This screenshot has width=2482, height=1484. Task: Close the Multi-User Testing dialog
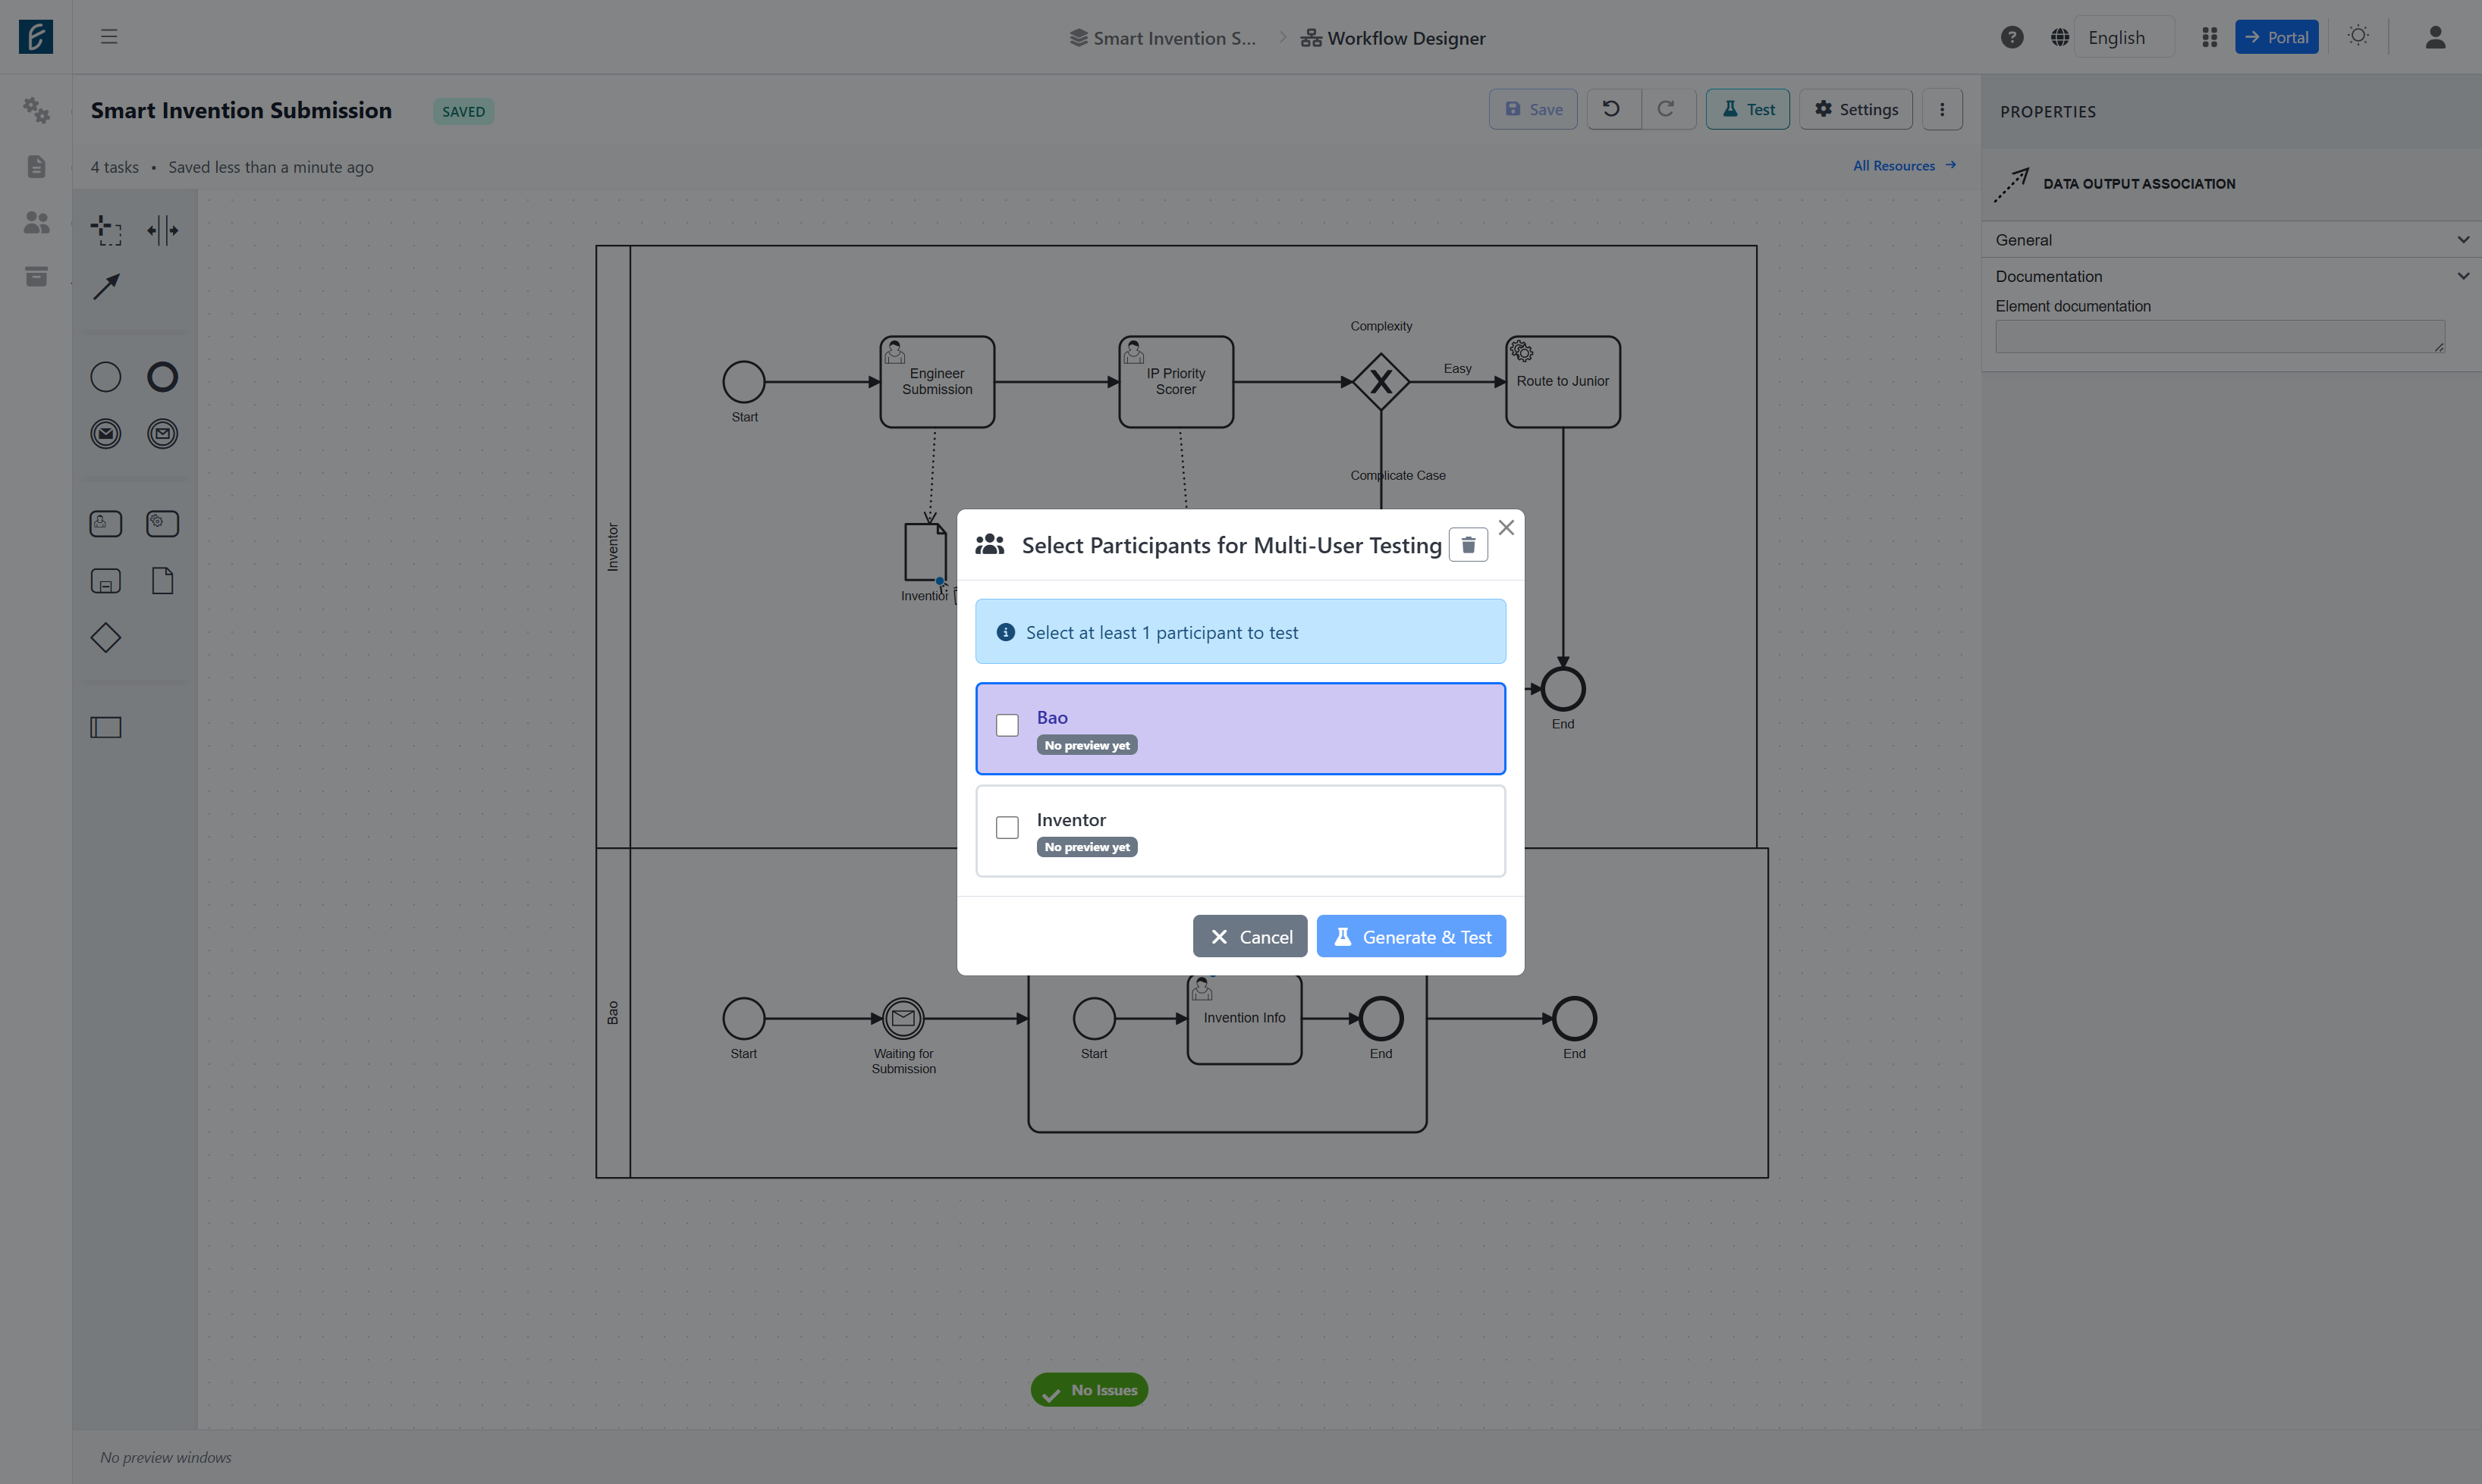coord(1506,527)
